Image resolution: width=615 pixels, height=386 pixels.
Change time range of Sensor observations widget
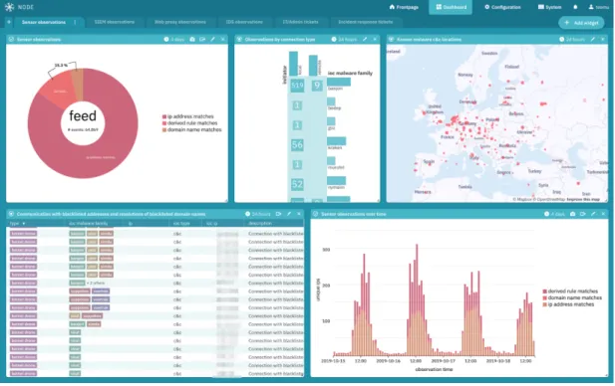174,39
